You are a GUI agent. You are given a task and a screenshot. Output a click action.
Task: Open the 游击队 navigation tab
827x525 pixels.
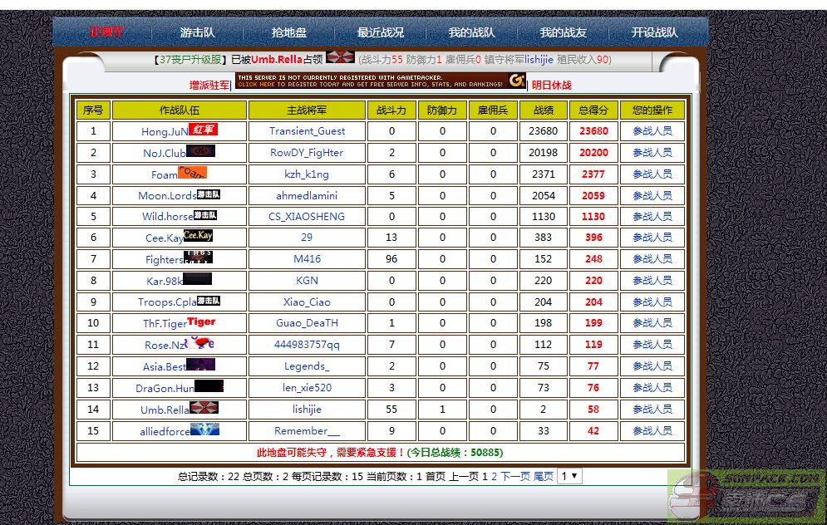(198, 32)
